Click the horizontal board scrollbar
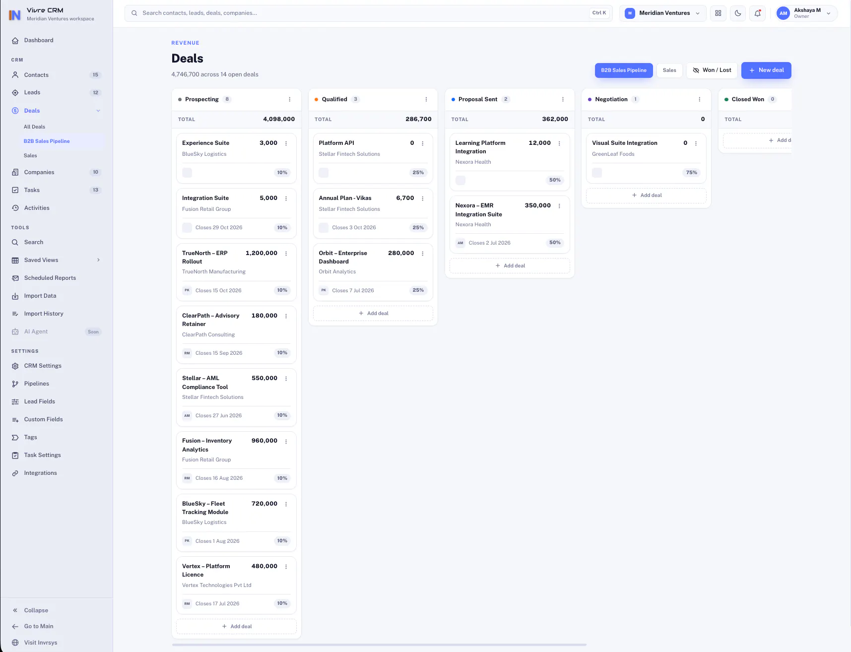Image resolution: width=851 pixels, height=652 pixels. click(379, 645)
